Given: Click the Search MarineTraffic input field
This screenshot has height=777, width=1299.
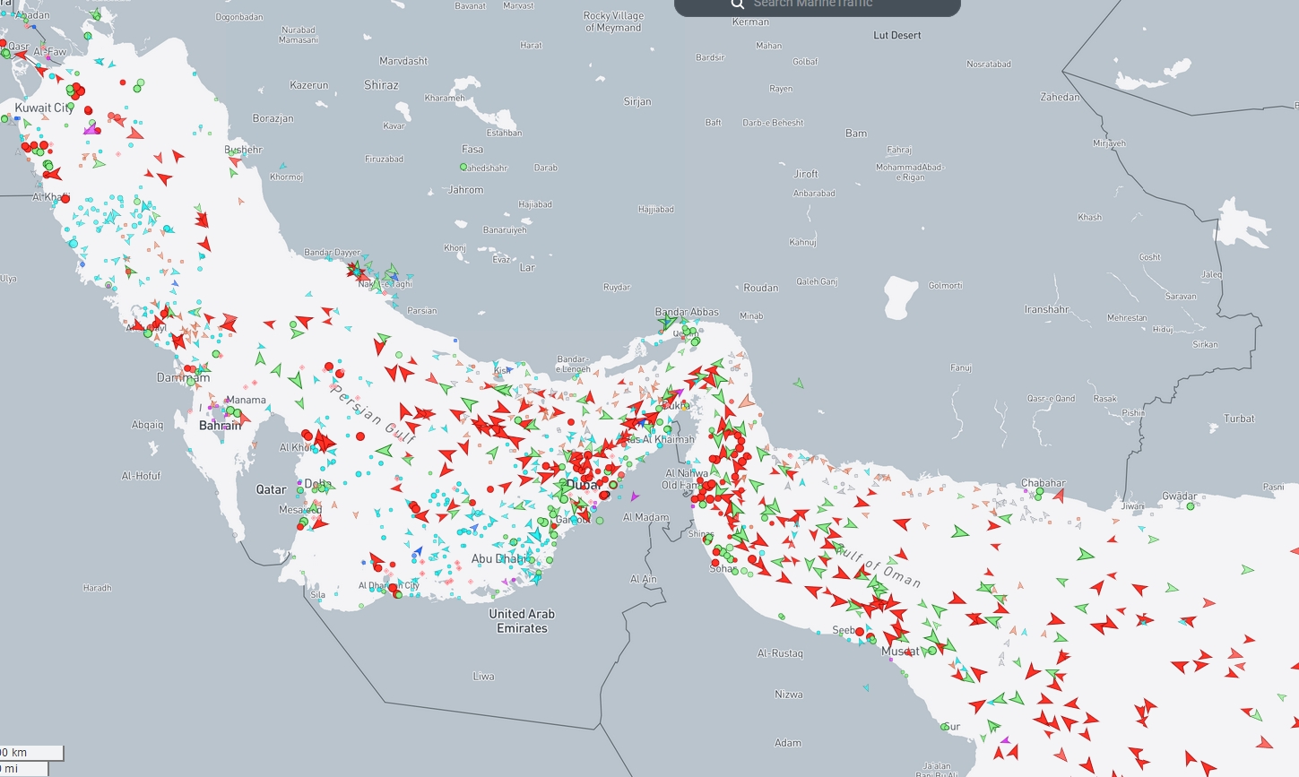Looking at the screenshot, I should [817, 4].
